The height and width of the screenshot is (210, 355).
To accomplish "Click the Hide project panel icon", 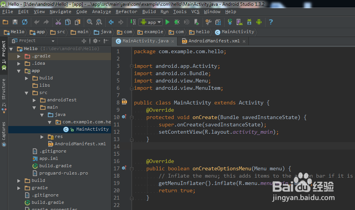I will (x=106, y=41).
